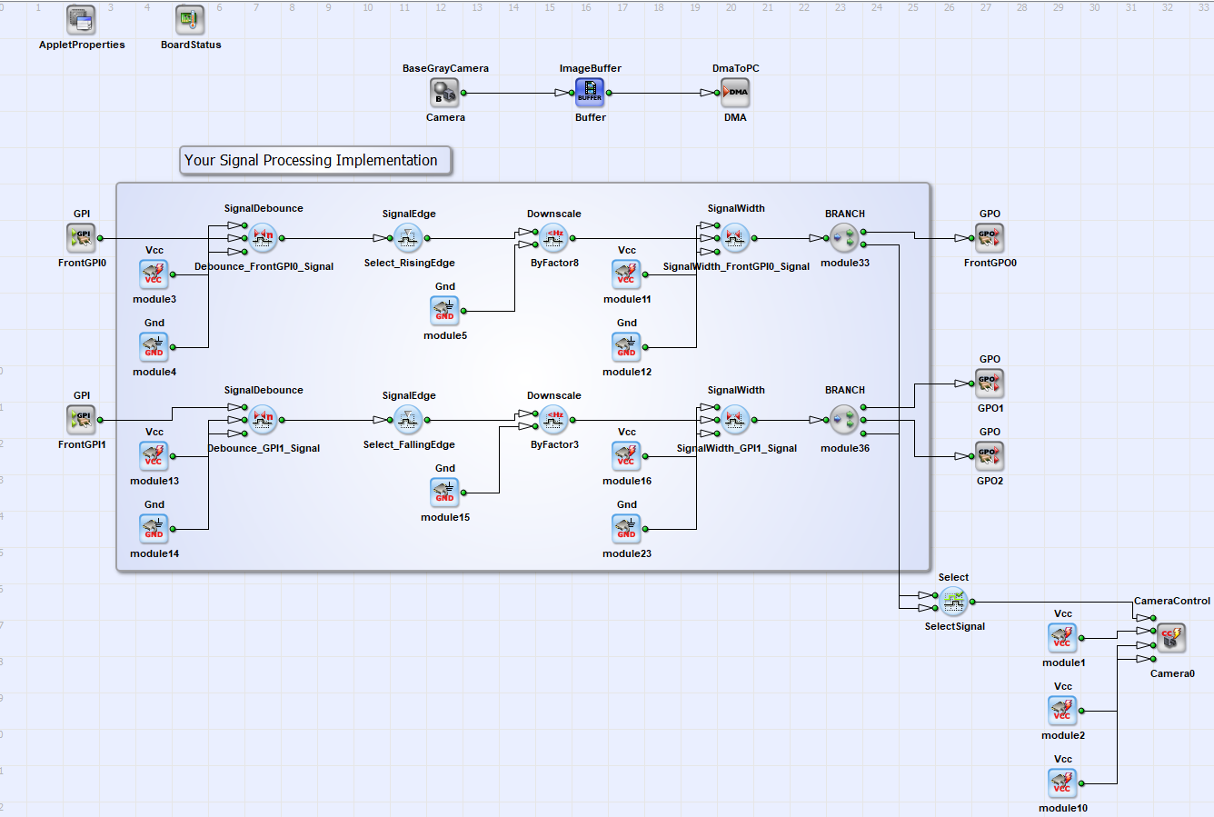This screenshot has width=1214, height=817.
Task: Click the Gnd module4 node
Action: (154, 347)
